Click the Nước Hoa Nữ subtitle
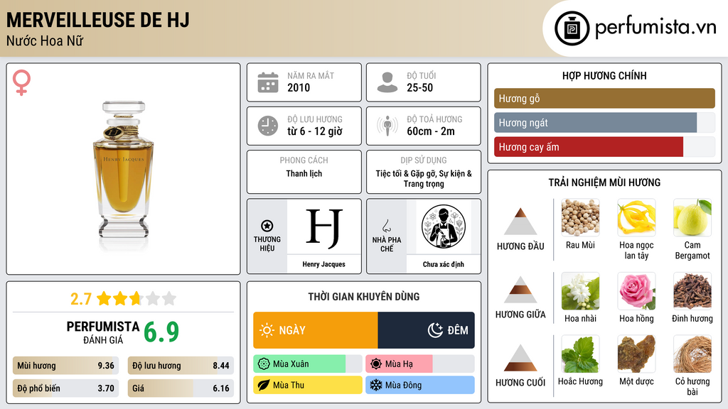The image size is (728, 409). click(x=45, y=40)
